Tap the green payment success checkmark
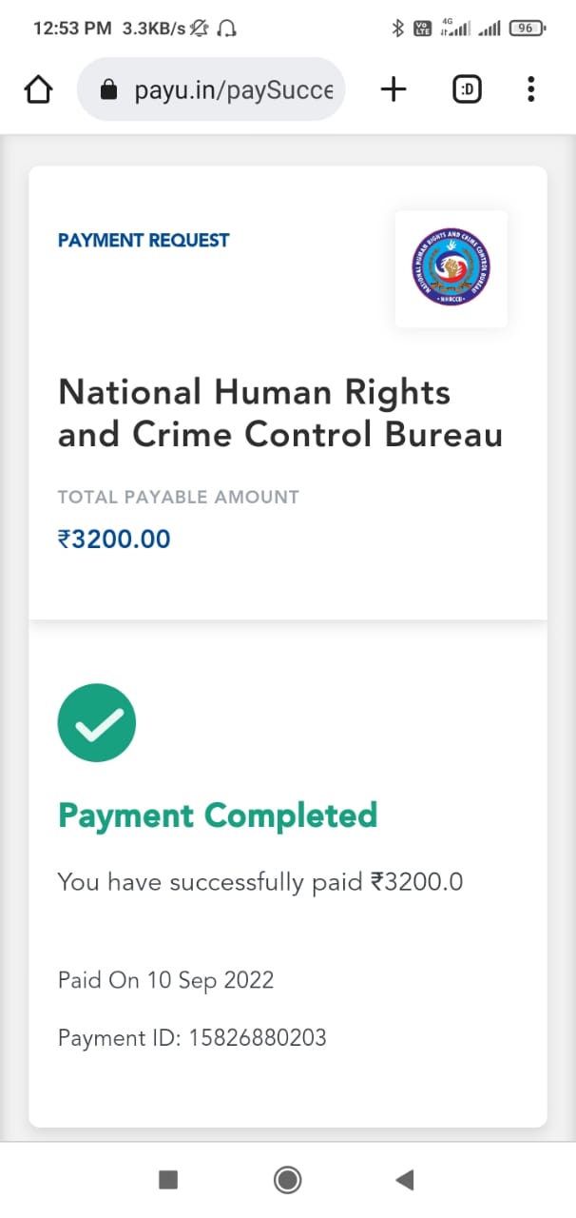This screenshot has height=1218, width=576. (x=97, y=723)
